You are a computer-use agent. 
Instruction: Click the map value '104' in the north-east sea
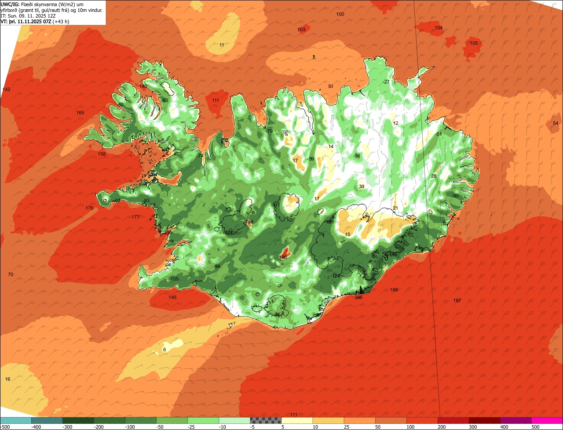[x=439, y=28]
